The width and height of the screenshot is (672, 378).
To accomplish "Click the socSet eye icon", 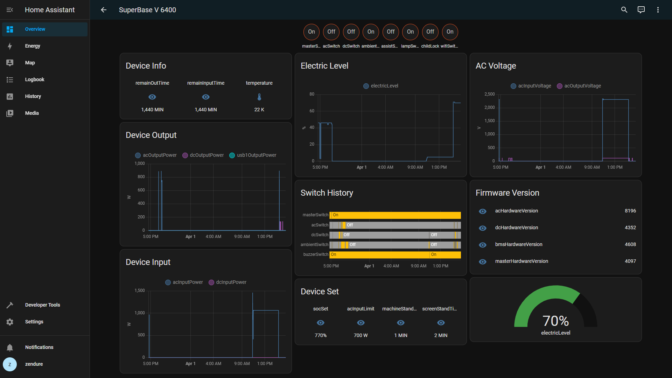I will coord(320,323).
